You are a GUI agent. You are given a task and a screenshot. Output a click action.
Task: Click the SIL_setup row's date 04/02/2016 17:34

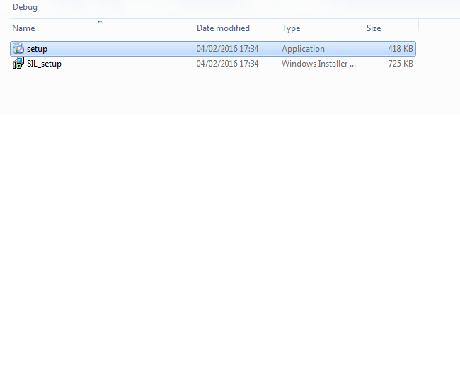click(x=227, y=64)
